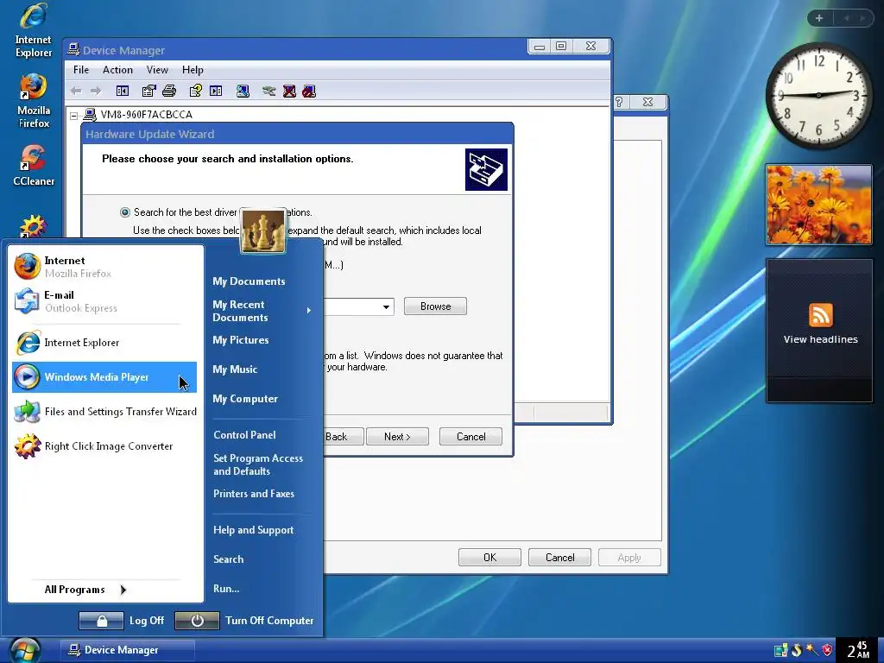This screenshot has height=663, width=884.
Task: Click the magic wand tray icon
Action: tap(811, 650)
